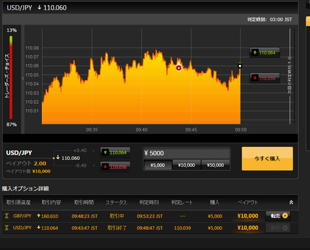Screen dimensions: 310x250
Task: Click the white current price point on chart
Action: point(240,66)
